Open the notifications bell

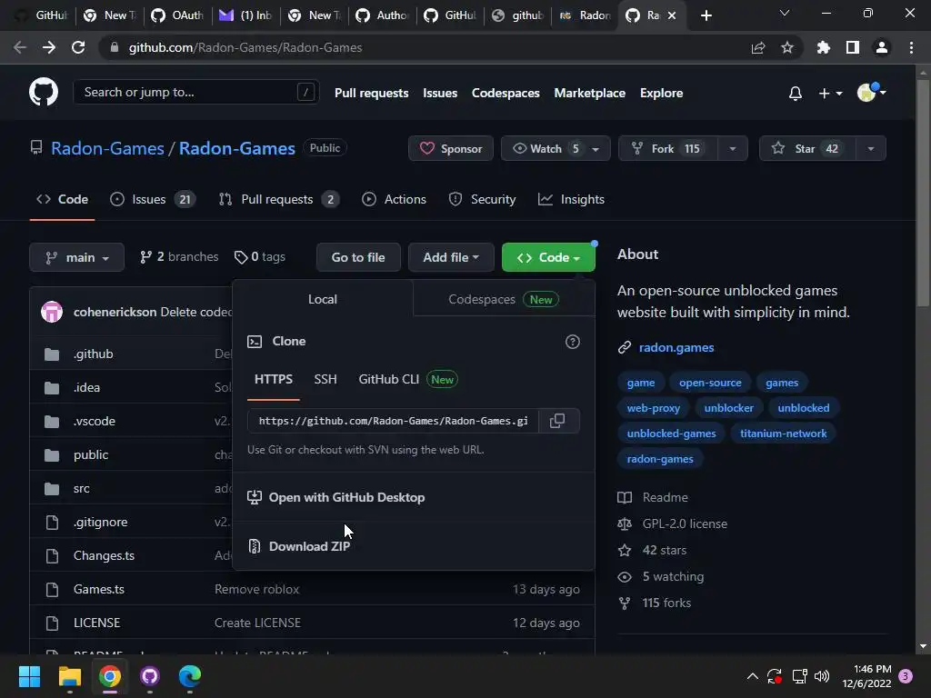point(795,94)
